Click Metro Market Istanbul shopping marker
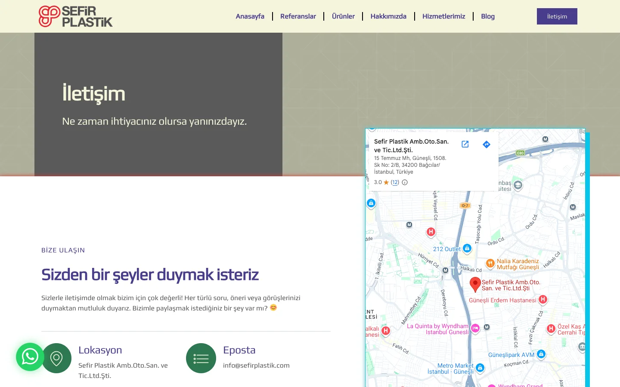This screenshot has height=387, width=620. tap(480, 368)
